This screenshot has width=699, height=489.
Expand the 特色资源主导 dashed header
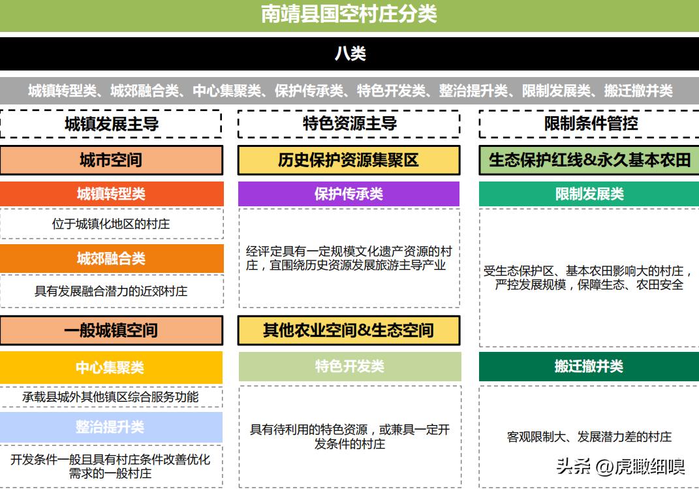(x=349, y=123)
